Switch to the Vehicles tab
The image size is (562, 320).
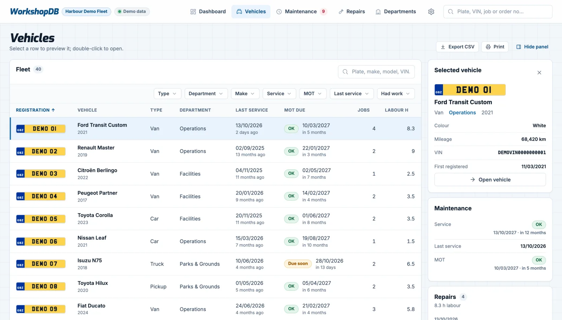(x=251, y=12)
